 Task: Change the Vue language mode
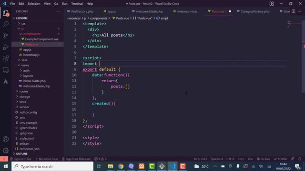[x=250, y=159]
